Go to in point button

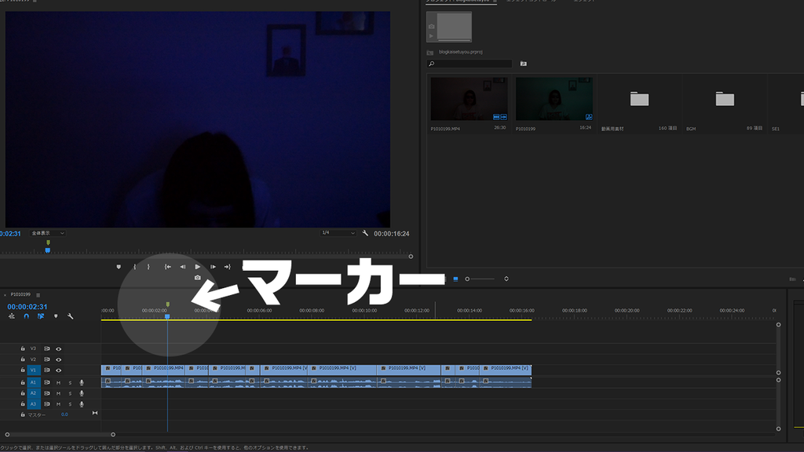tap(168, 267)
